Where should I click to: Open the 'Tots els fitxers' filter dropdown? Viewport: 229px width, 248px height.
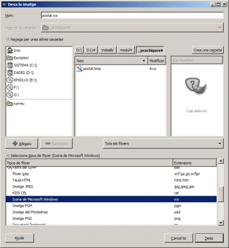tap(163, 143)
